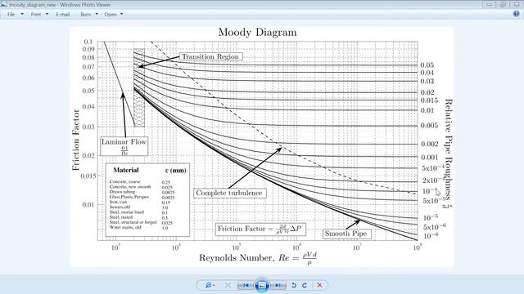Click the Complete turbulence label

coord(229,193)
